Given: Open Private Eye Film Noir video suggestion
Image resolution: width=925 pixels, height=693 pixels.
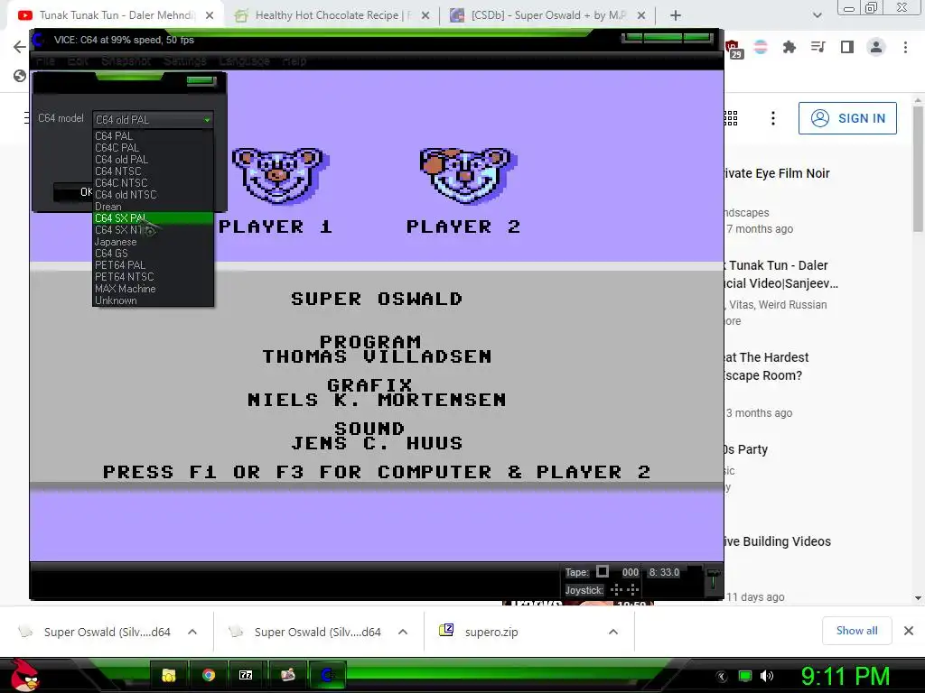Looking at the screenshot, I should coord(777,173).
